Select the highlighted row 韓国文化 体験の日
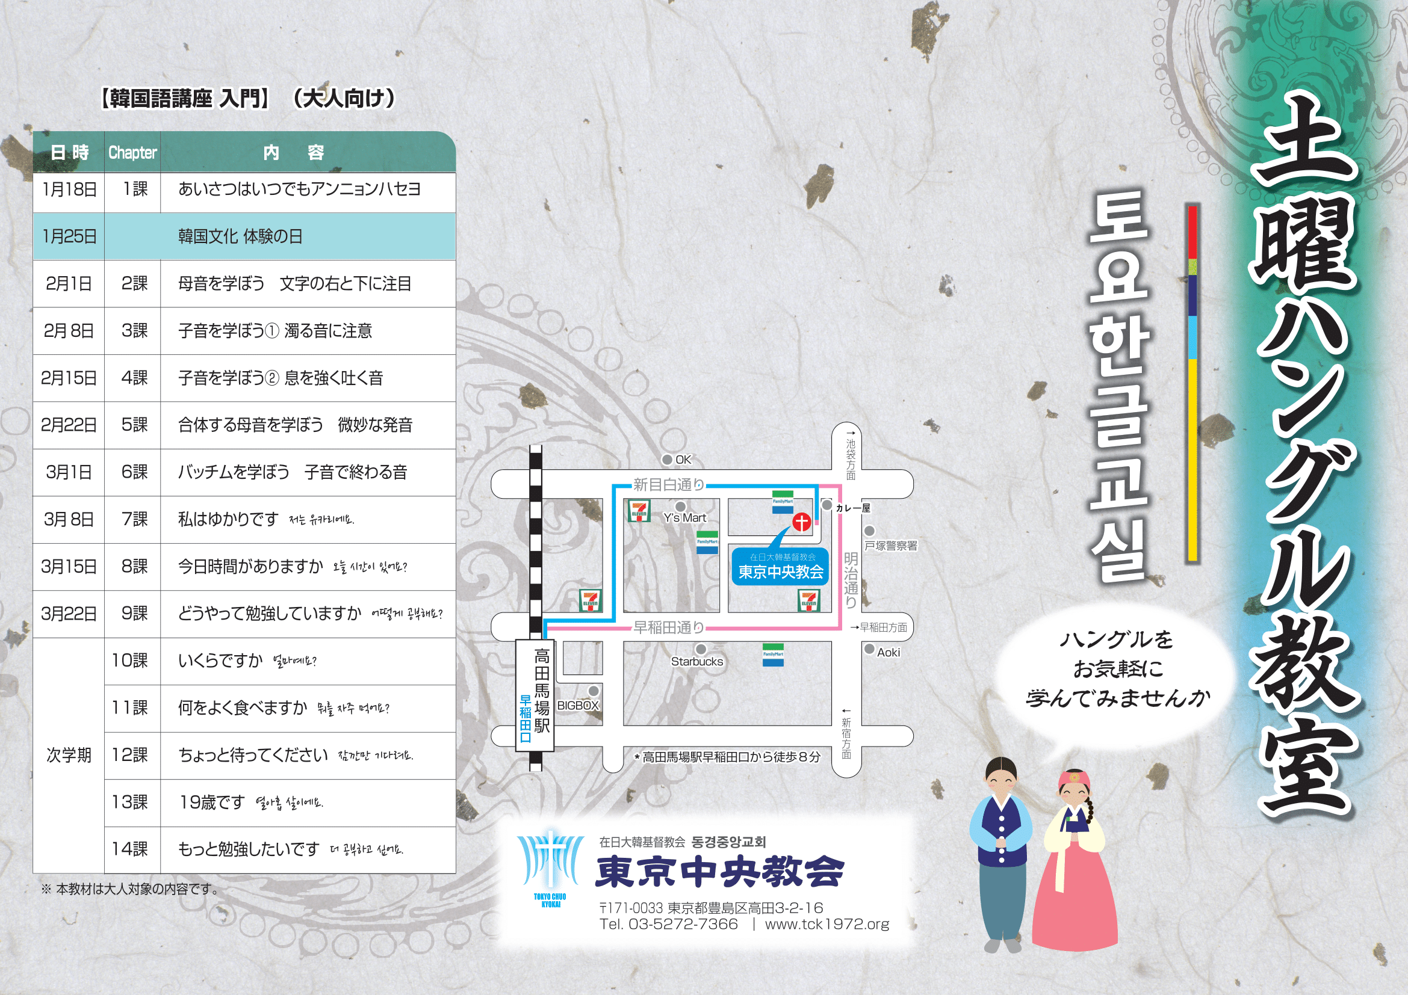The height and width of the screenshot is (995, 1408). pos(244,236)
